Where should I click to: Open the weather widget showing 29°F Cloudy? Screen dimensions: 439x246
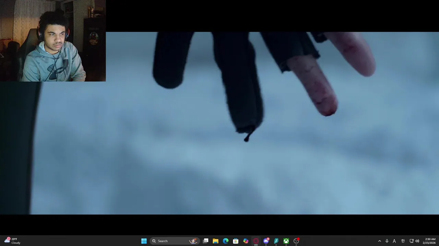coord(12,241)
